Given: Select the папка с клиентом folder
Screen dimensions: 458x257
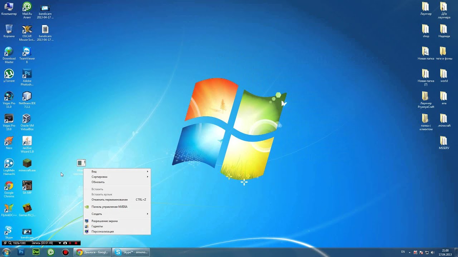Looking at the screenshot, I should tap(425, 122).
